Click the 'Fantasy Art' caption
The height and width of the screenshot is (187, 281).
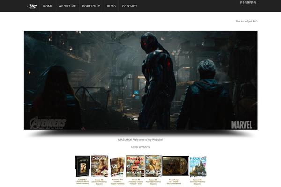[118, 180]
